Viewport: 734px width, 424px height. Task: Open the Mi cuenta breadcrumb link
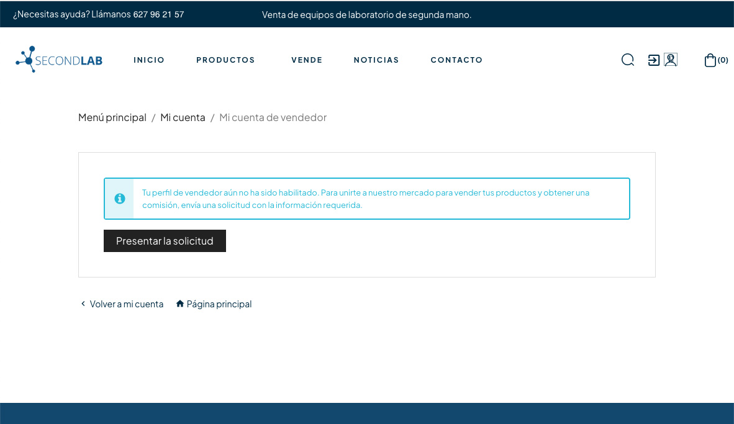pyautogui.click(x=183, y=117)
